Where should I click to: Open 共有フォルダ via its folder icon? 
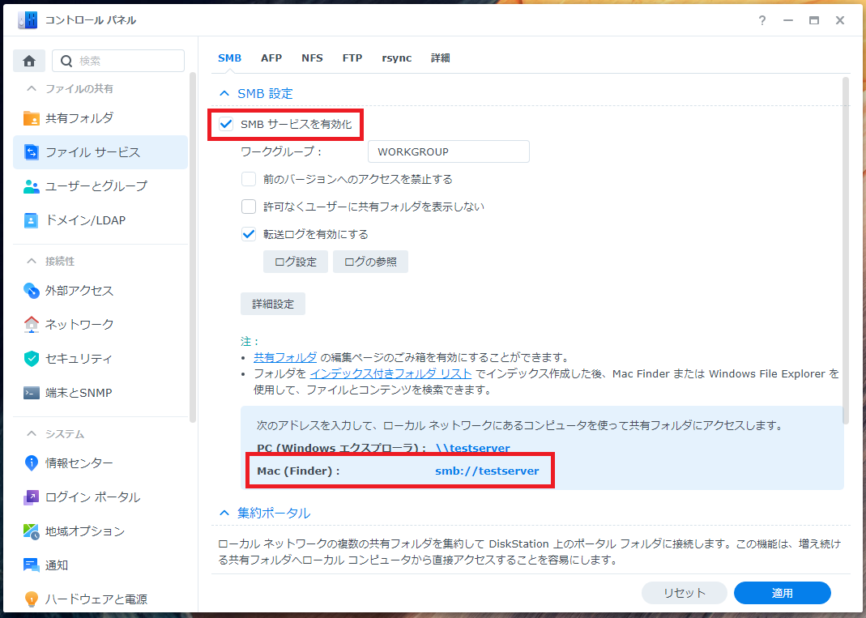pyautogui.click(x=32, y=118)
